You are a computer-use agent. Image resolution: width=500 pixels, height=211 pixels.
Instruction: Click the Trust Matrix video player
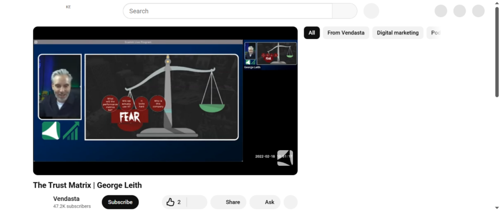point(165,100)
